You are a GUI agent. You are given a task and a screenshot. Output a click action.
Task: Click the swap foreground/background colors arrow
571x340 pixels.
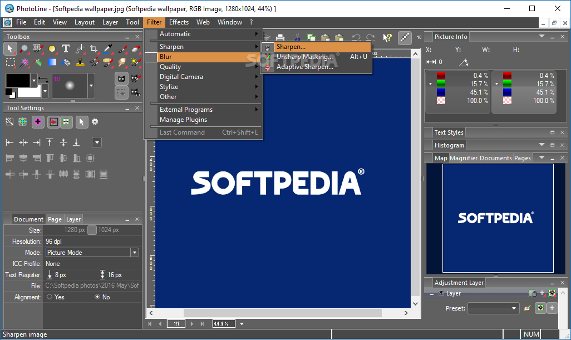click(x=43, y=80)
